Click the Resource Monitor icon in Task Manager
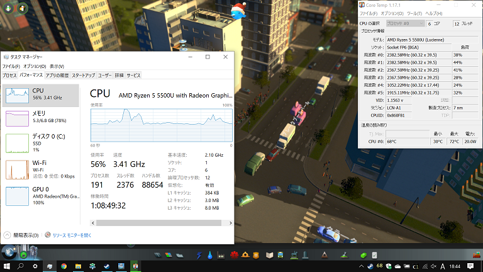Screen dimensions: 483x272 47,235
